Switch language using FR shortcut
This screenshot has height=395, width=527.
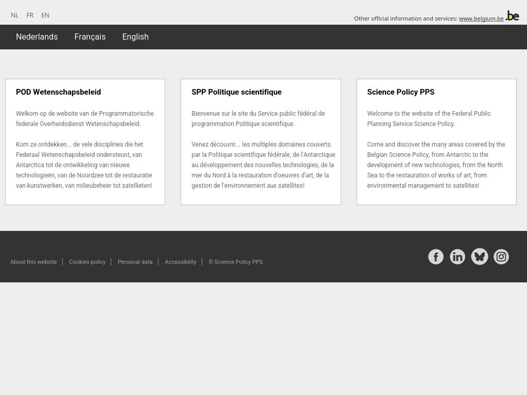point(30,15)
